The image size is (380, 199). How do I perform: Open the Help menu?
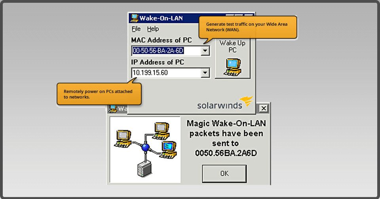[153, 29]
